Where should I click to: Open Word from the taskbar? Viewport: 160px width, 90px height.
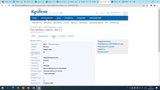click(33, 88)
